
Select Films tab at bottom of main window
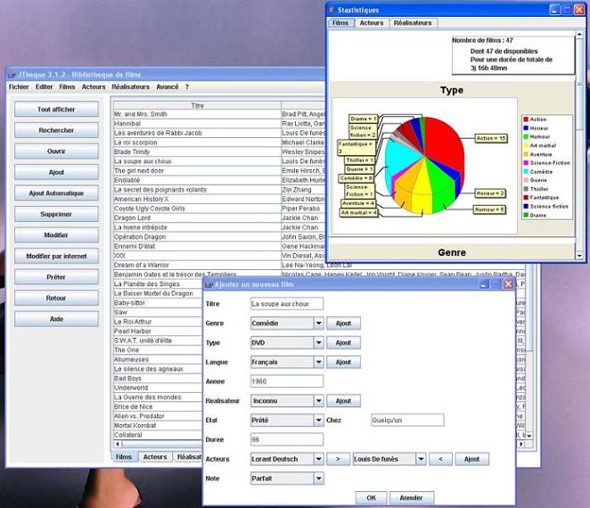124,457
